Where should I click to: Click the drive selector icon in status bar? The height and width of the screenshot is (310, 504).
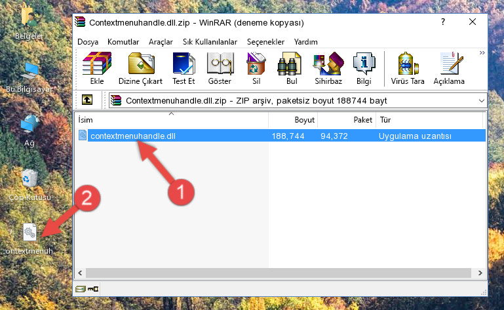81,289
